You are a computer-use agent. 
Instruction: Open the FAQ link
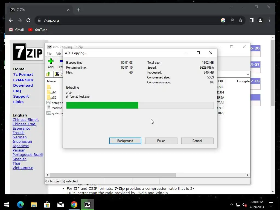coord(17,91)
